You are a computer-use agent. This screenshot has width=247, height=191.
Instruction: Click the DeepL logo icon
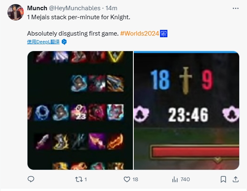coord(64,42)
